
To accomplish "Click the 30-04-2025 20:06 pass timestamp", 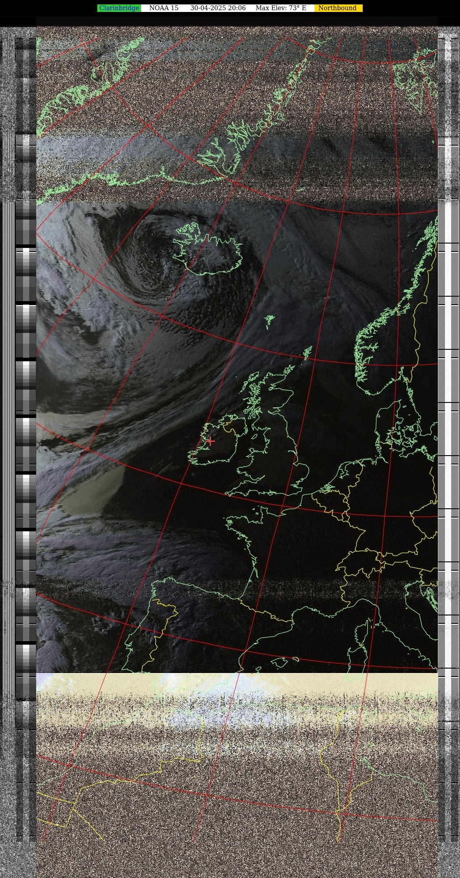I will (x=218, y=8).
